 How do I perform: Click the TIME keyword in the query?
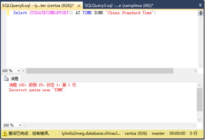tap(87, 13)
